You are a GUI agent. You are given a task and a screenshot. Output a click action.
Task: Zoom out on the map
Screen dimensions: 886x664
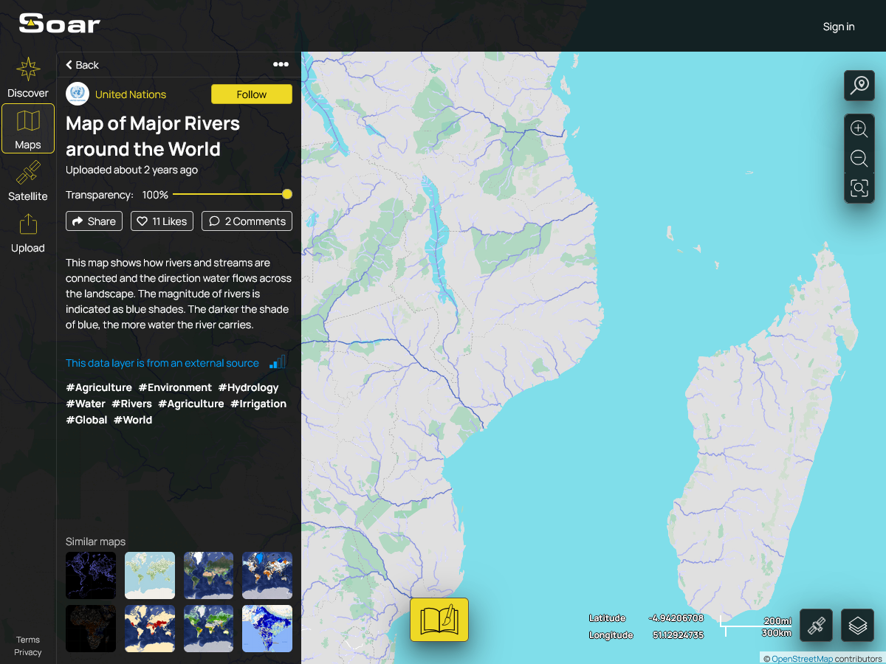859,158
